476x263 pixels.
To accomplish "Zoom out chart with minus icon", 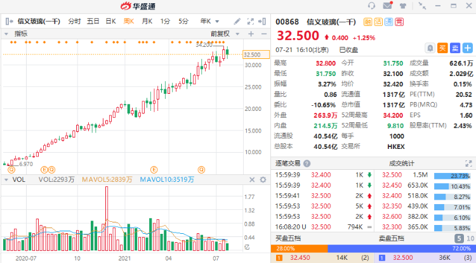I will coord(264,34).
